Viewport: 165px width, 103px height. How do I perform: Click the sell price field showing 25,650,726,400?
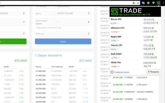(73, 13)
